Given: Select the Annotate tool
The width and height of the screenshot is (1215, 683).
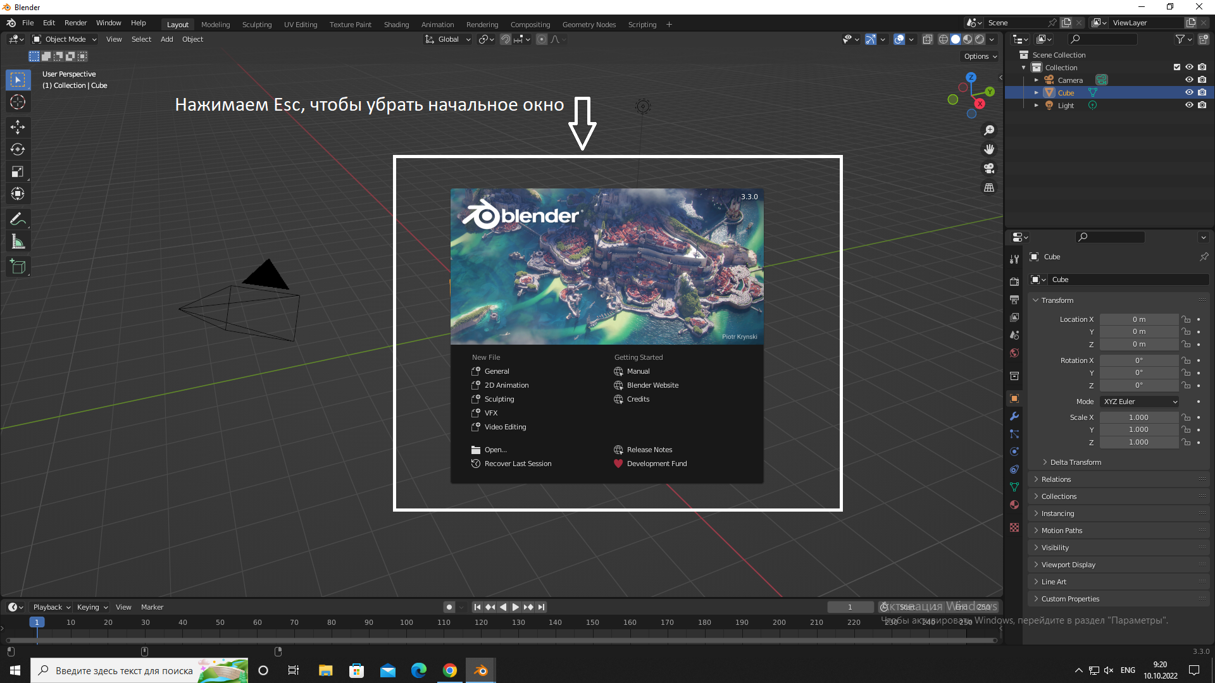Looking at the screenshot, I should click(x=18, y=219).
